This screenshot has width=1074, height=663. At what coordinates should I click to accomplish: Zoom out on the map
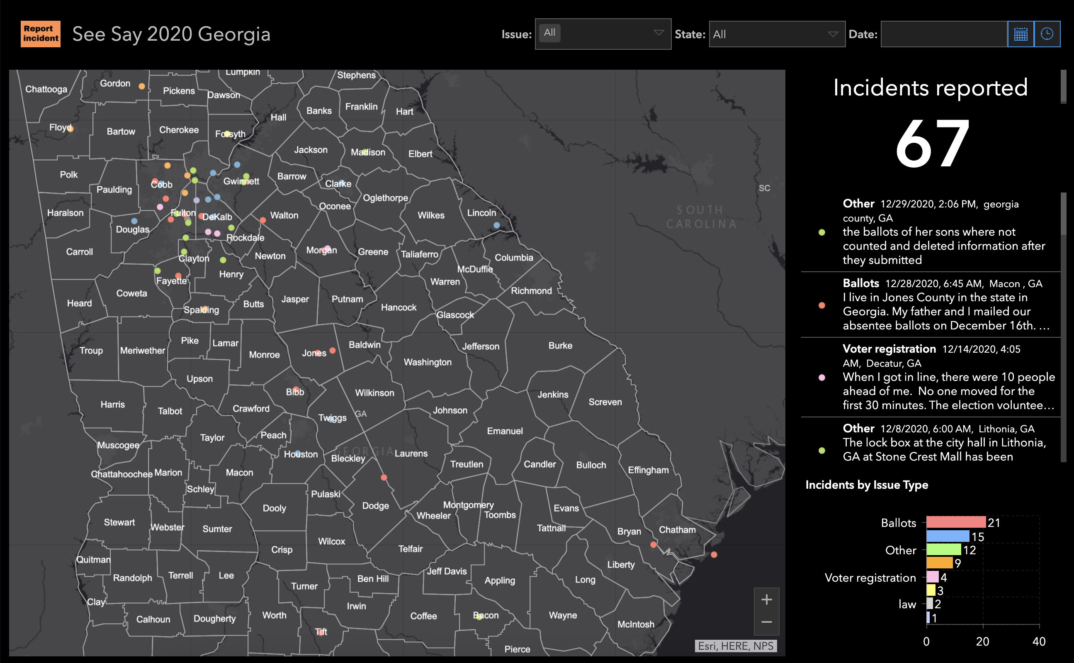(766, 622)
